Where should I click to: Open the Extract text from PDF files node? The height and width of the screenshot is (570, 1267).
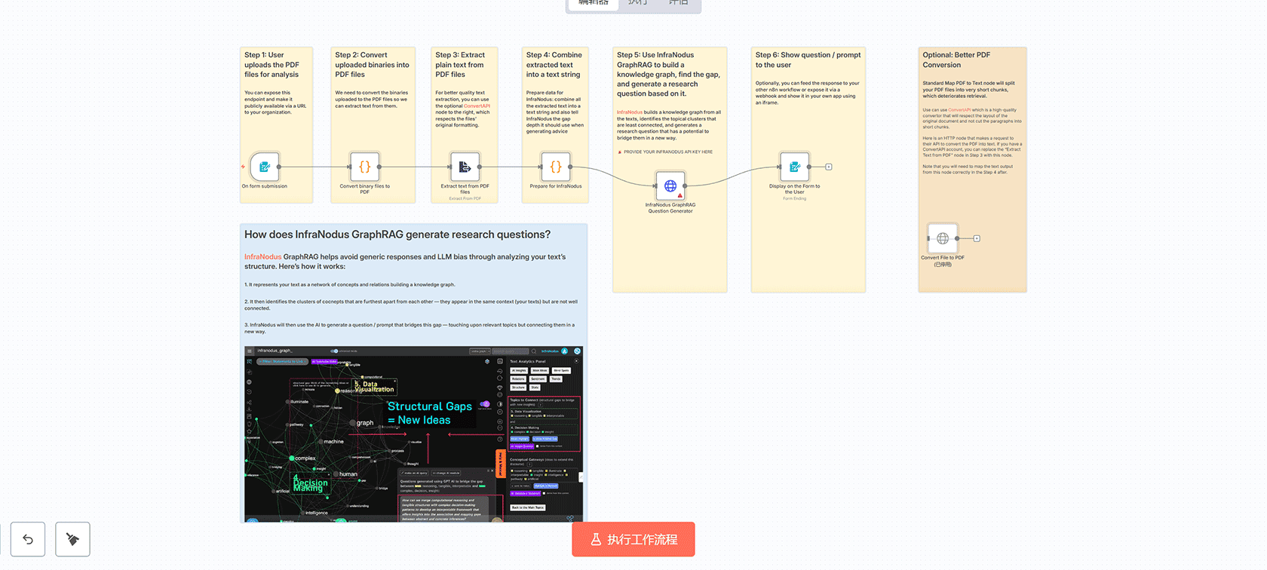[465, 167]
